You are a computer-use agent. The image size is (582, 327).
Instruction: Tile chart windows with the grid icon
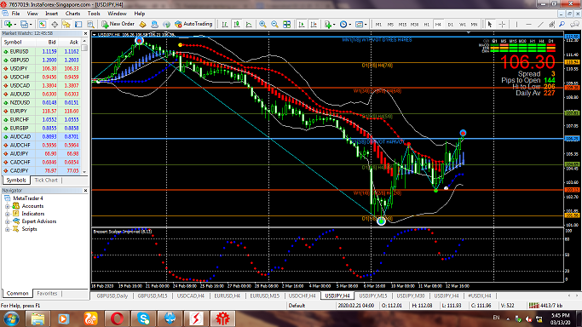point(287,24)
